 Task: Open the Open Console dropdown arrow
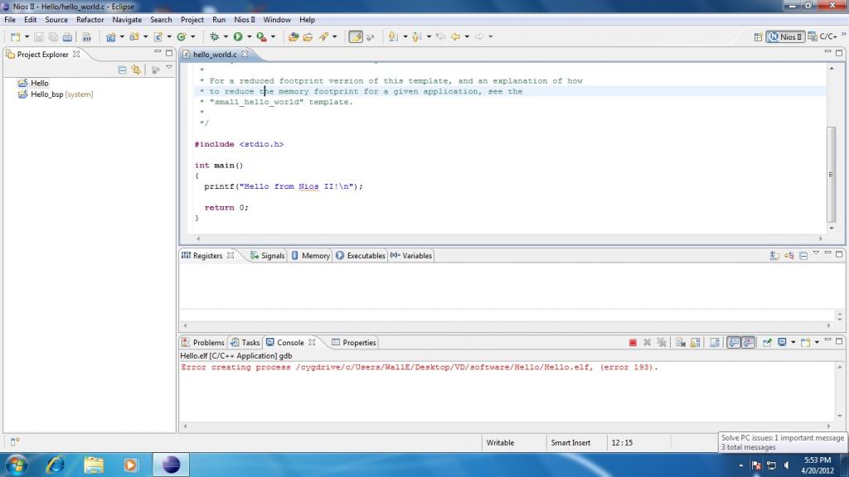[x=817, y=342]
